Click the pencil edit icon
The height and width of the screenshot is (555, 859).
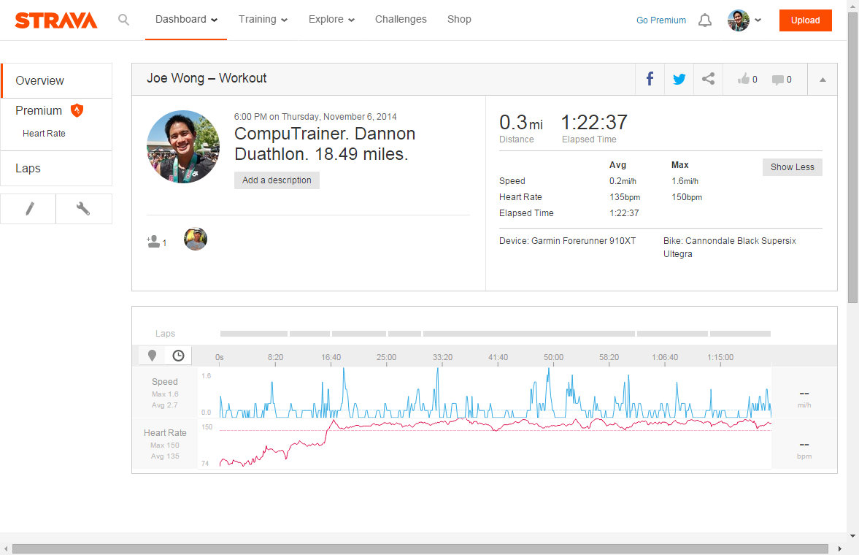(29, 209)
